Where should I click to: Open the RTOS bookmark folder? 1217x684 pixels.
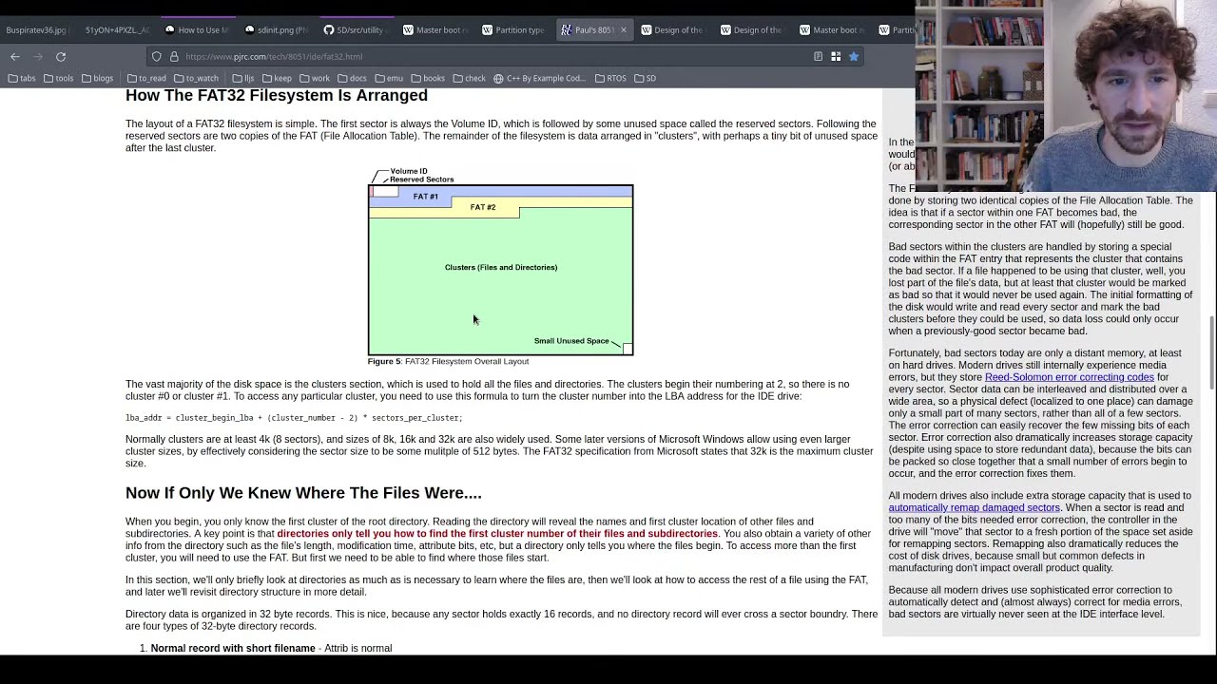click(610, 79)
